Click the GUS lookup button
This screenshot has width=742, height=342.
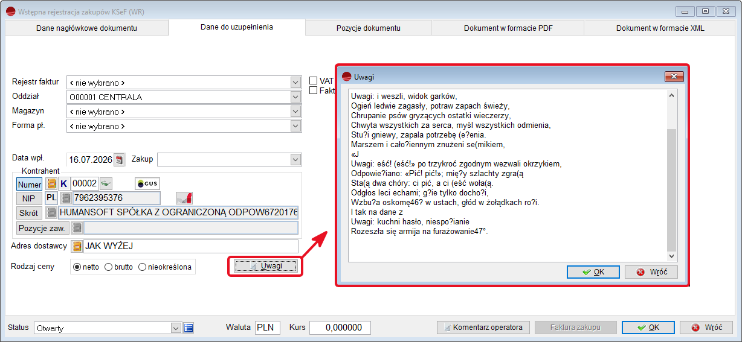tap(147, 183)
